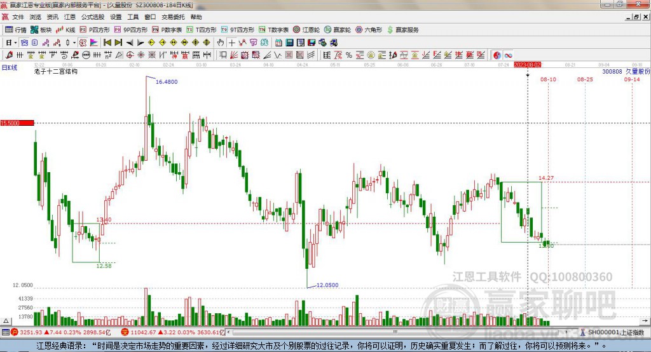Click the 板块 toolbar button
651x352 pixels.
point(41,30)
